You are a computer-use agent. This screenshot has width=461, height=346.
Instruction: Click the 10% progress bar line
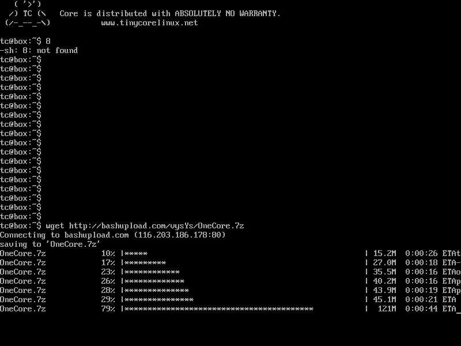pos(230,254)
